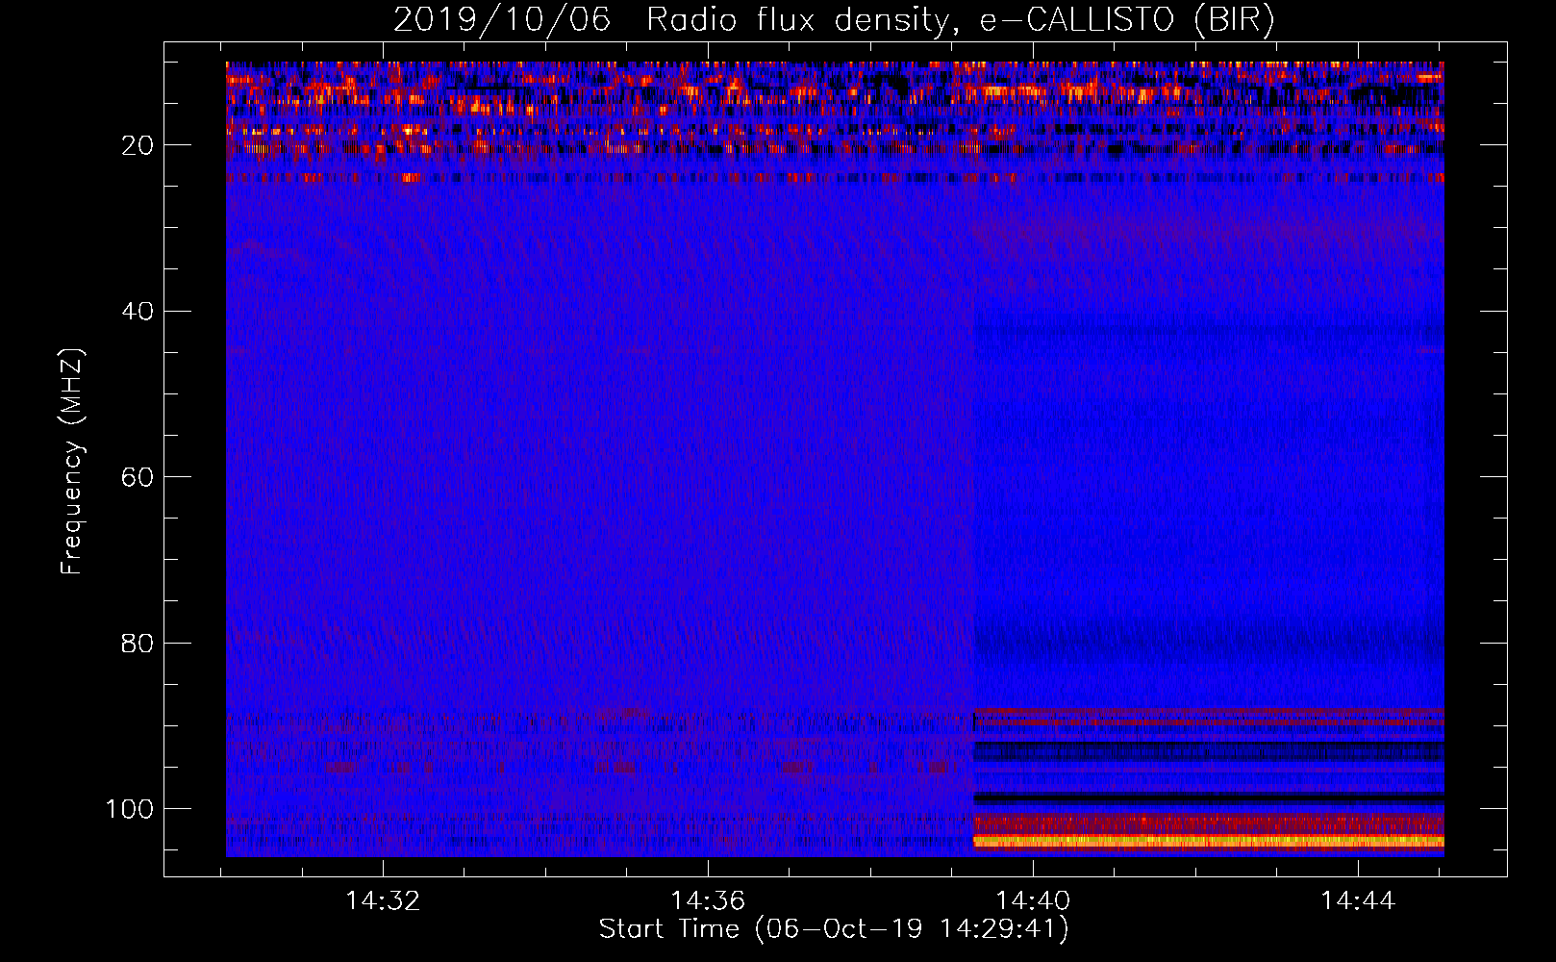The image size is (1556, 962).
Task: Click the 20 frequency tick label
Action: pyautogui.click(x=138, y=145)
